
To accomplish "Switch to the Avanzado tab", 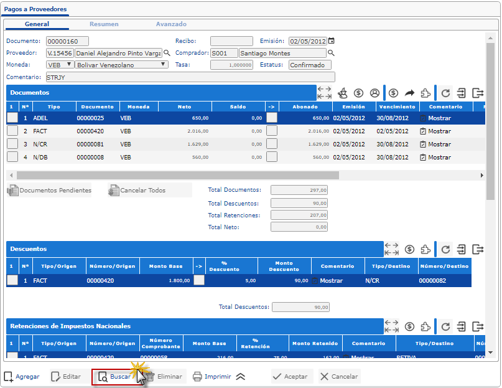I will (x=171, y=24).
